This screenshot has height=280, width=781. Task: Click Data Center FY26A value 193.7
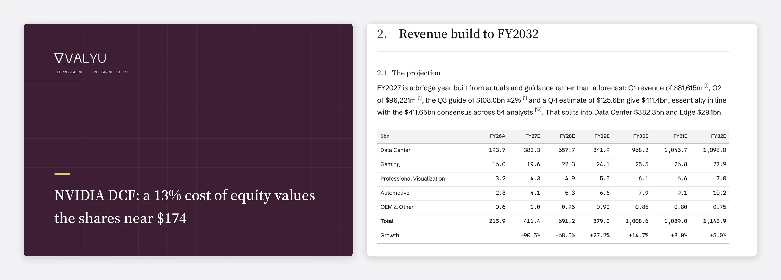[497, 150]
